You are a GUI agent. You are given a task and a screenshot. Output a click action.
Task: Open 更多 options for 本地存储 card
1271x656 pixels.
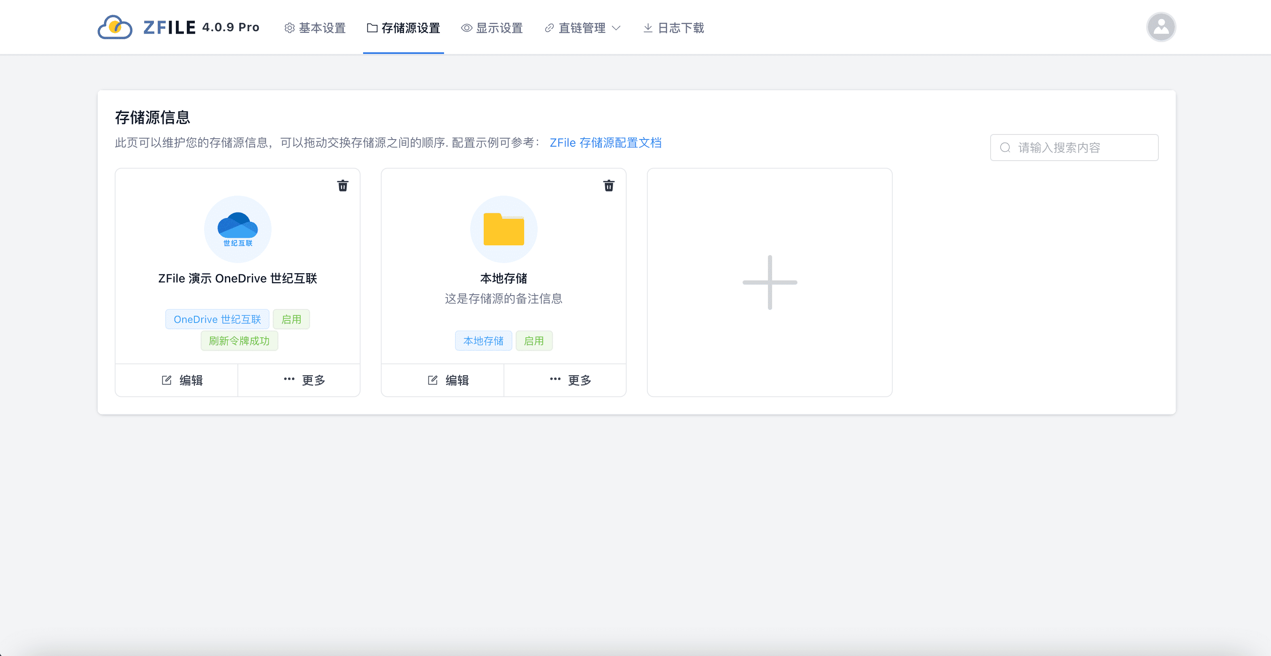(x=570, y=380)
